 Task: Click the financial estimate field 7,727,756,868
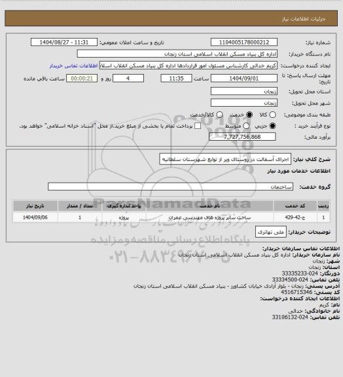point(242,137)
